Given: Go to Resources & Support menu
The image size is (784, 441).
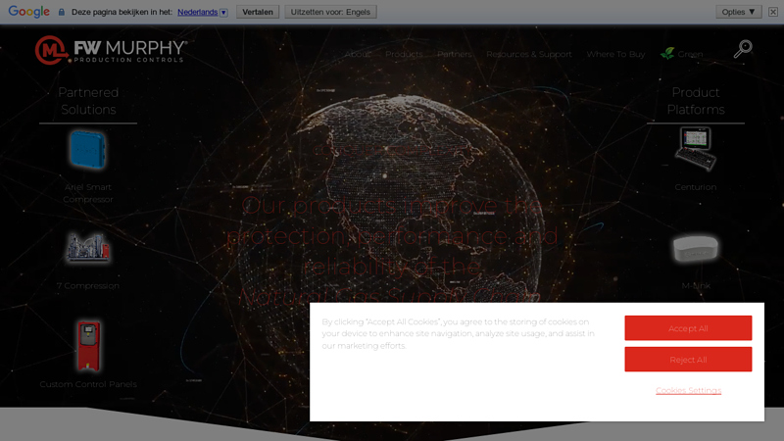Looking at the screenshot, I should pos(528,55).
